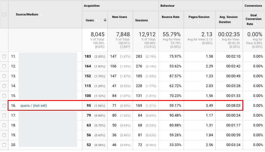
Task: Check the box for quora row 16
Action: 4,106
